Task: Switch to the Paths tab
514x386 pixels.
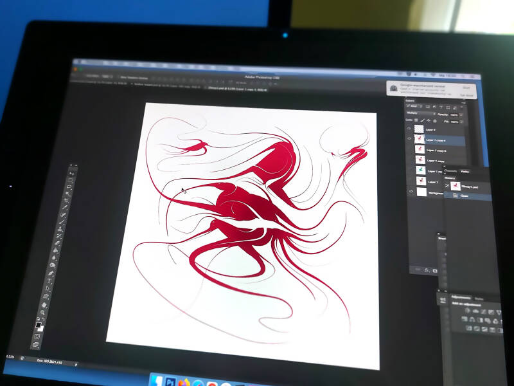Action: point(465,172)
